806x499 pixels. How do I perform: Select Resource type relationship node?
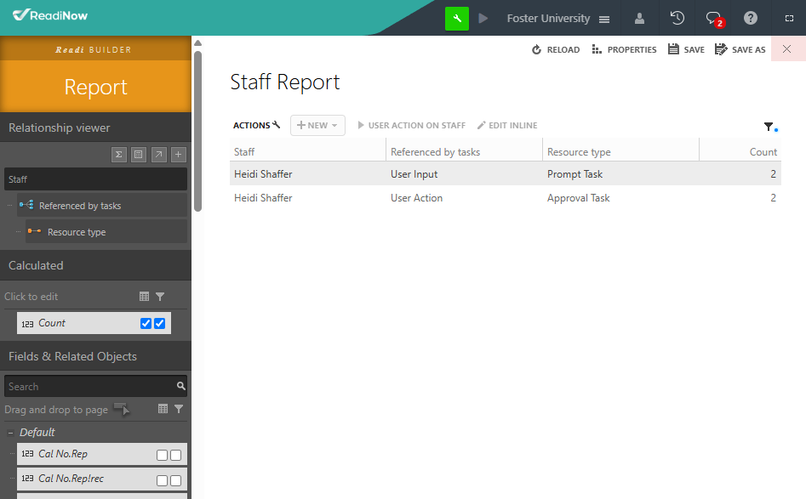point(106,232)
